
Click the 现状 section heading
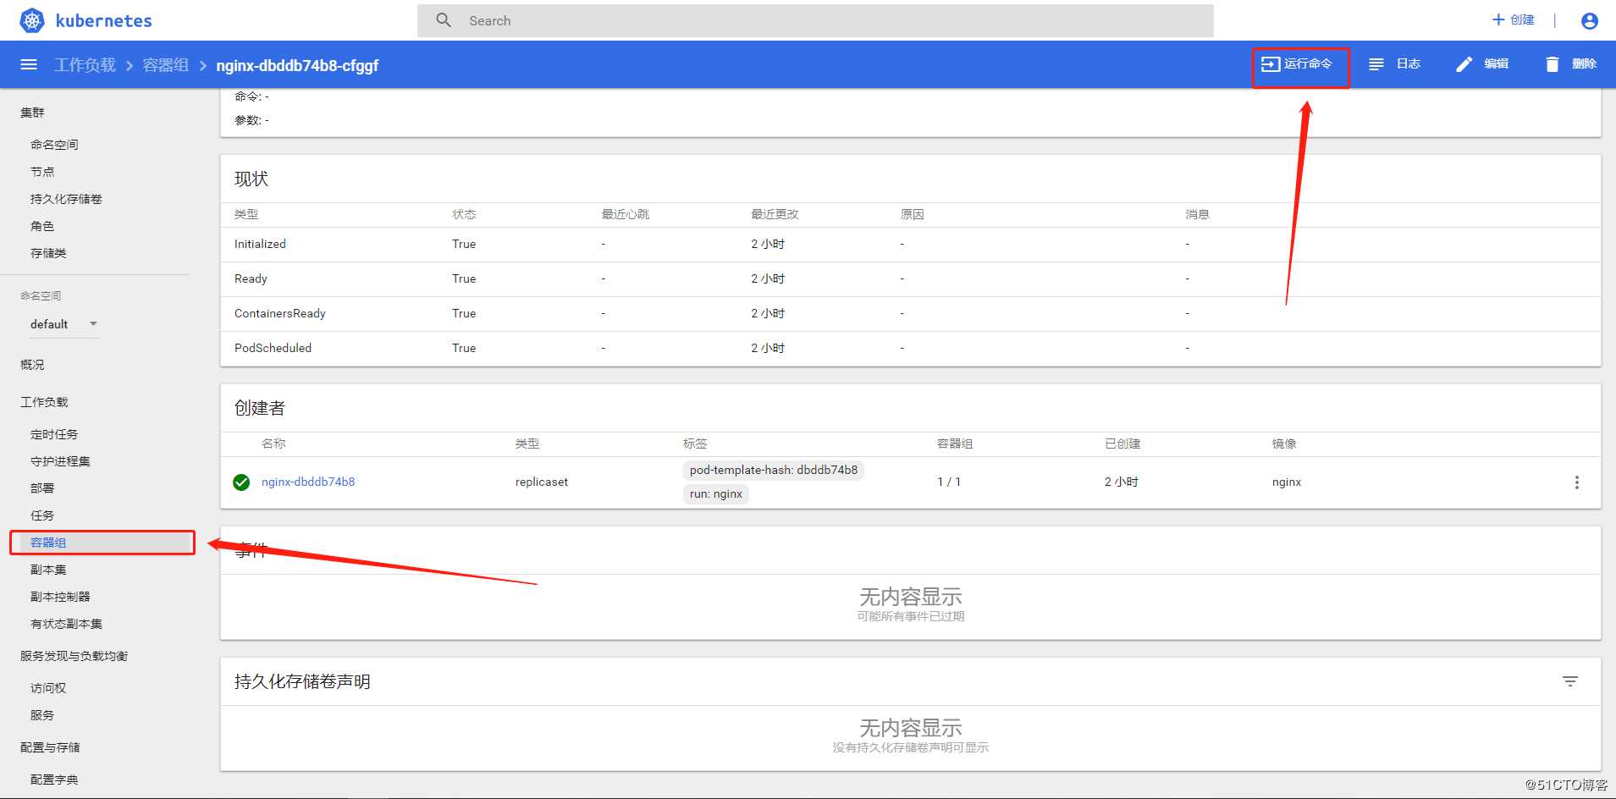251,179
